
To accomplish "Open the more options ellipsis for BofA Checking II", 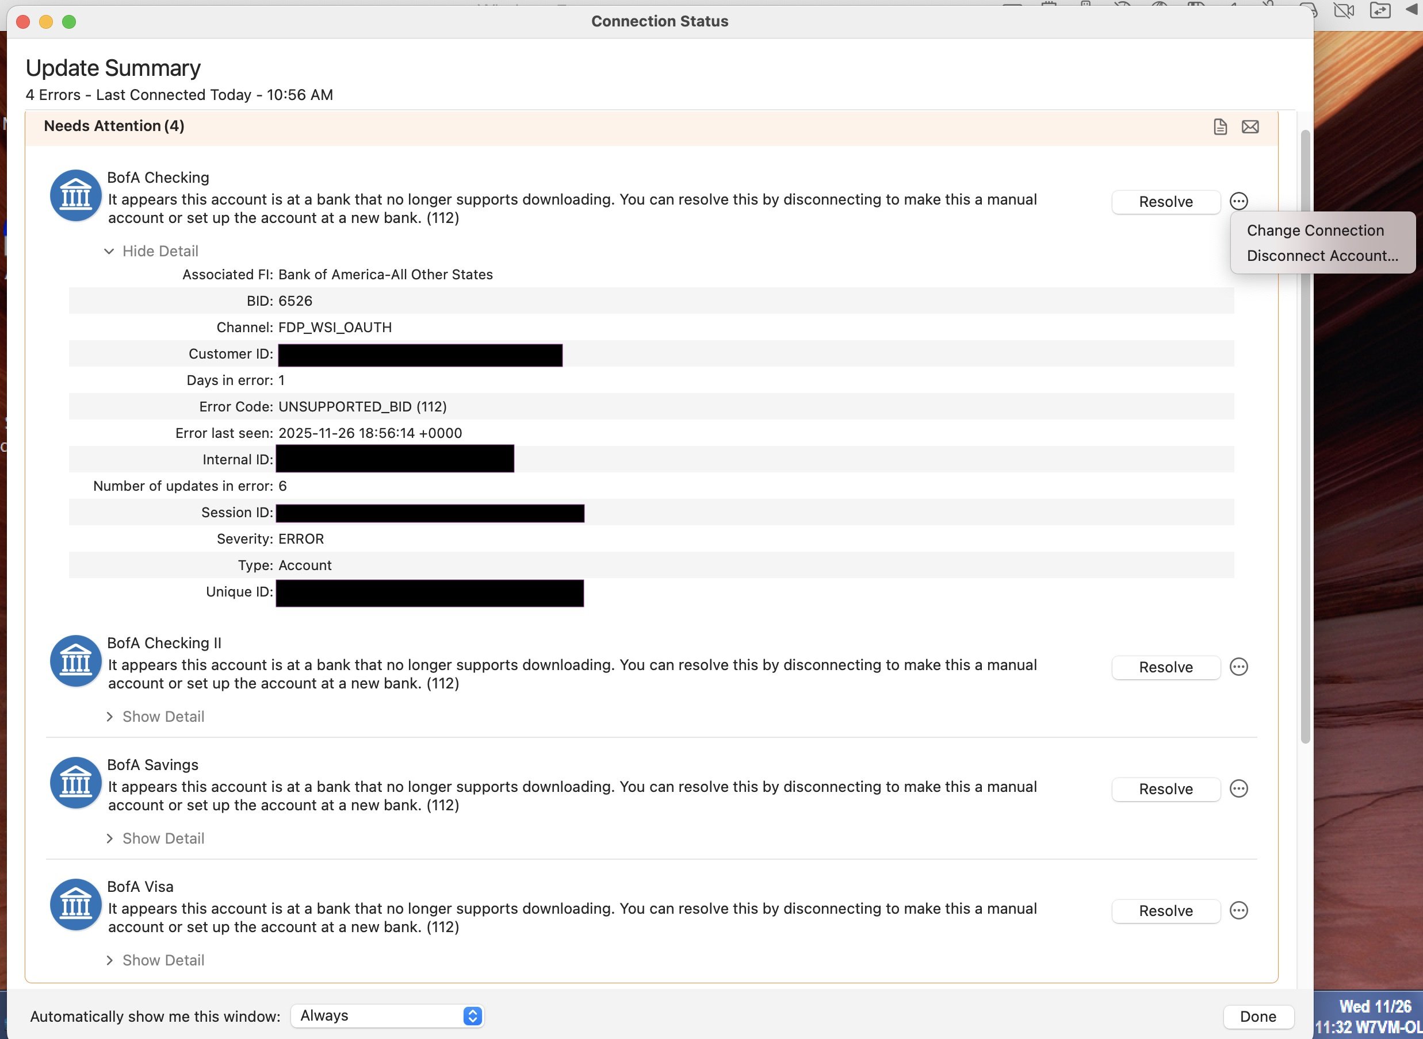I will (x=1238, y=667).
